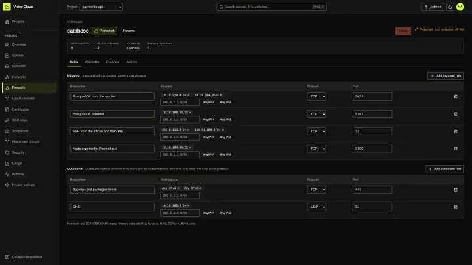Open the payments-api project dropdown
472x265 pixels.
(100, 7)
